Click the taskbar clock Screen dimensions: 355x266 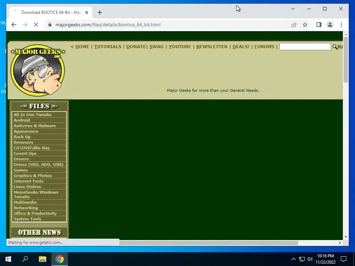pos(326,259)
